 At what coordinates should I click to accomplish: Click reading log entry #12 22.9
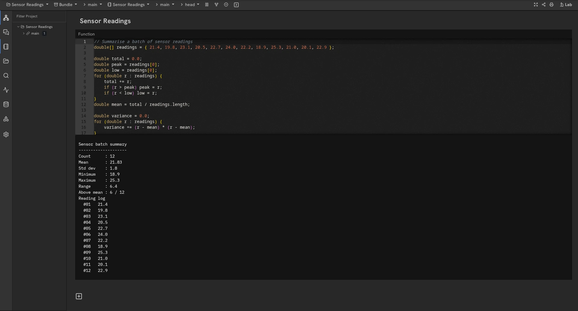coord(95,271)
